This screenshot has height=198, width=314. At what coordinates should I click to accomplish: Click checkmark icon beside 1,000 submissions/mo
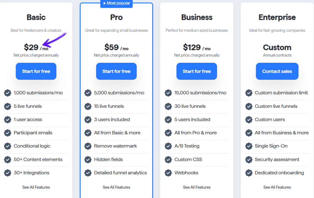click(x=8, y=93)
